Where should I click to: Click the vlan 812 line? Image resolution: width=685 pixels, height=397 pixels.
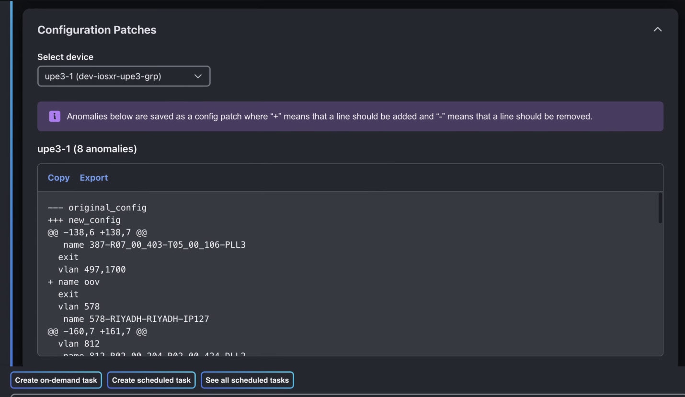point(79,343)
